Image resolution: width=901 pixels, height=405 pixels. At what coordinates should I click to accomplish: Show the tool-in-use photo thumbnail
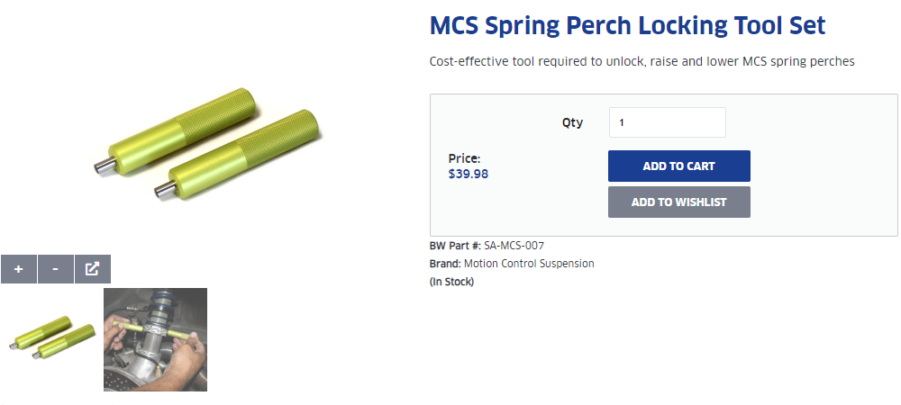(x=155, y=339)
